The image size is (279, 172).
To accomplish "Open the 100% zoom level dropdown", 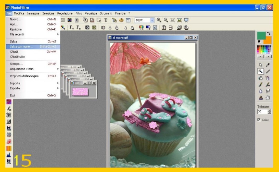I will [x=152, y=20].
